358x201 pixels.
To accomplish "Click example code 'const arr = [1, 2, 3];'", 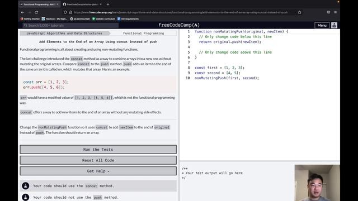I will click(46, 82).
